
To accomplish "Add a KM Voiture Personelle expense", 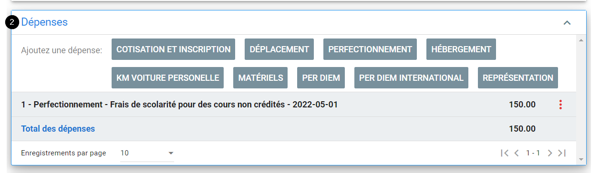I will [x=167, y=78].
